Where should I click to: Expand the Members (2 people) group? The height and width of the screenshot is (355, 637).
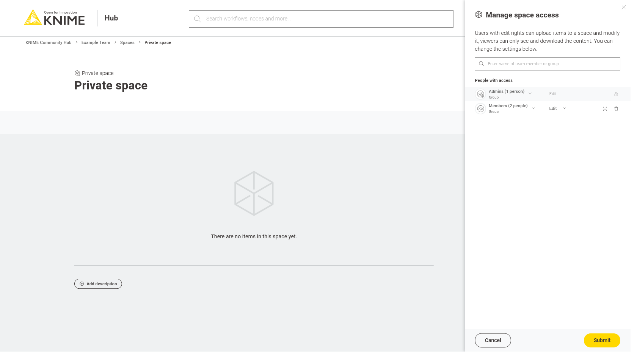tap(533, 108)
